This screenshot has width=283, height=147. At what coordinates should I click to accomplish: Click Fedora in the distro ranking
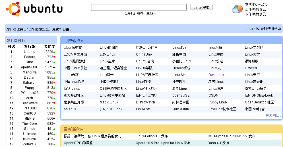point(30,57)
